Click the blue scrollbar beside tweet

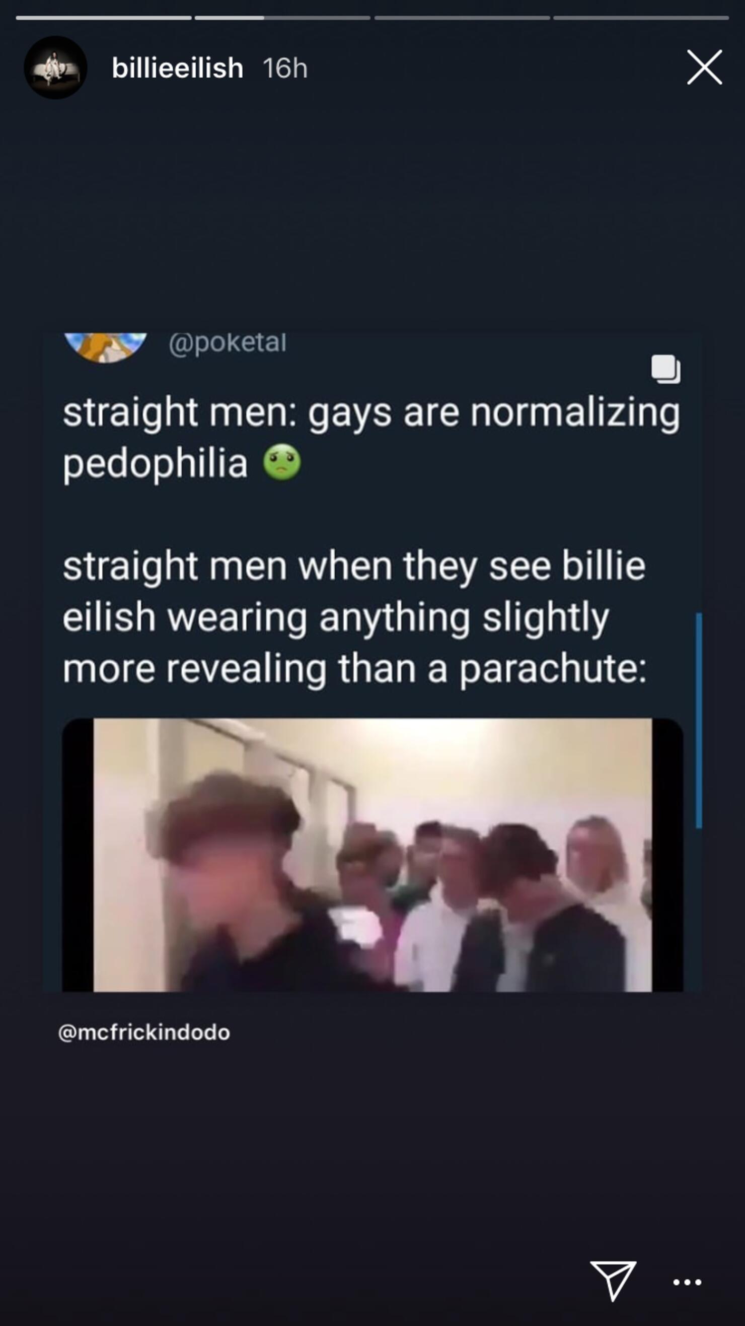click(x=699, y=721)
